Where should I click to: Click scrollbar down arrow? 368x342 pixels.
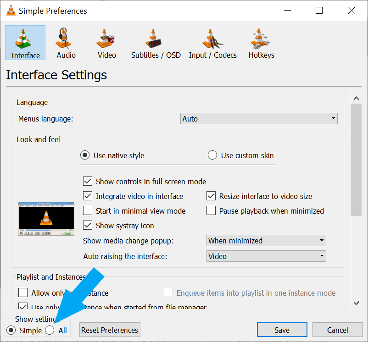(356, 303)
